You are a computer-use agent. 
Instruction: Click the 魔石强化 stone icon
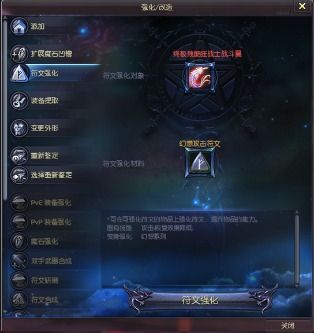pyautogui.click(x=19, y=242)
